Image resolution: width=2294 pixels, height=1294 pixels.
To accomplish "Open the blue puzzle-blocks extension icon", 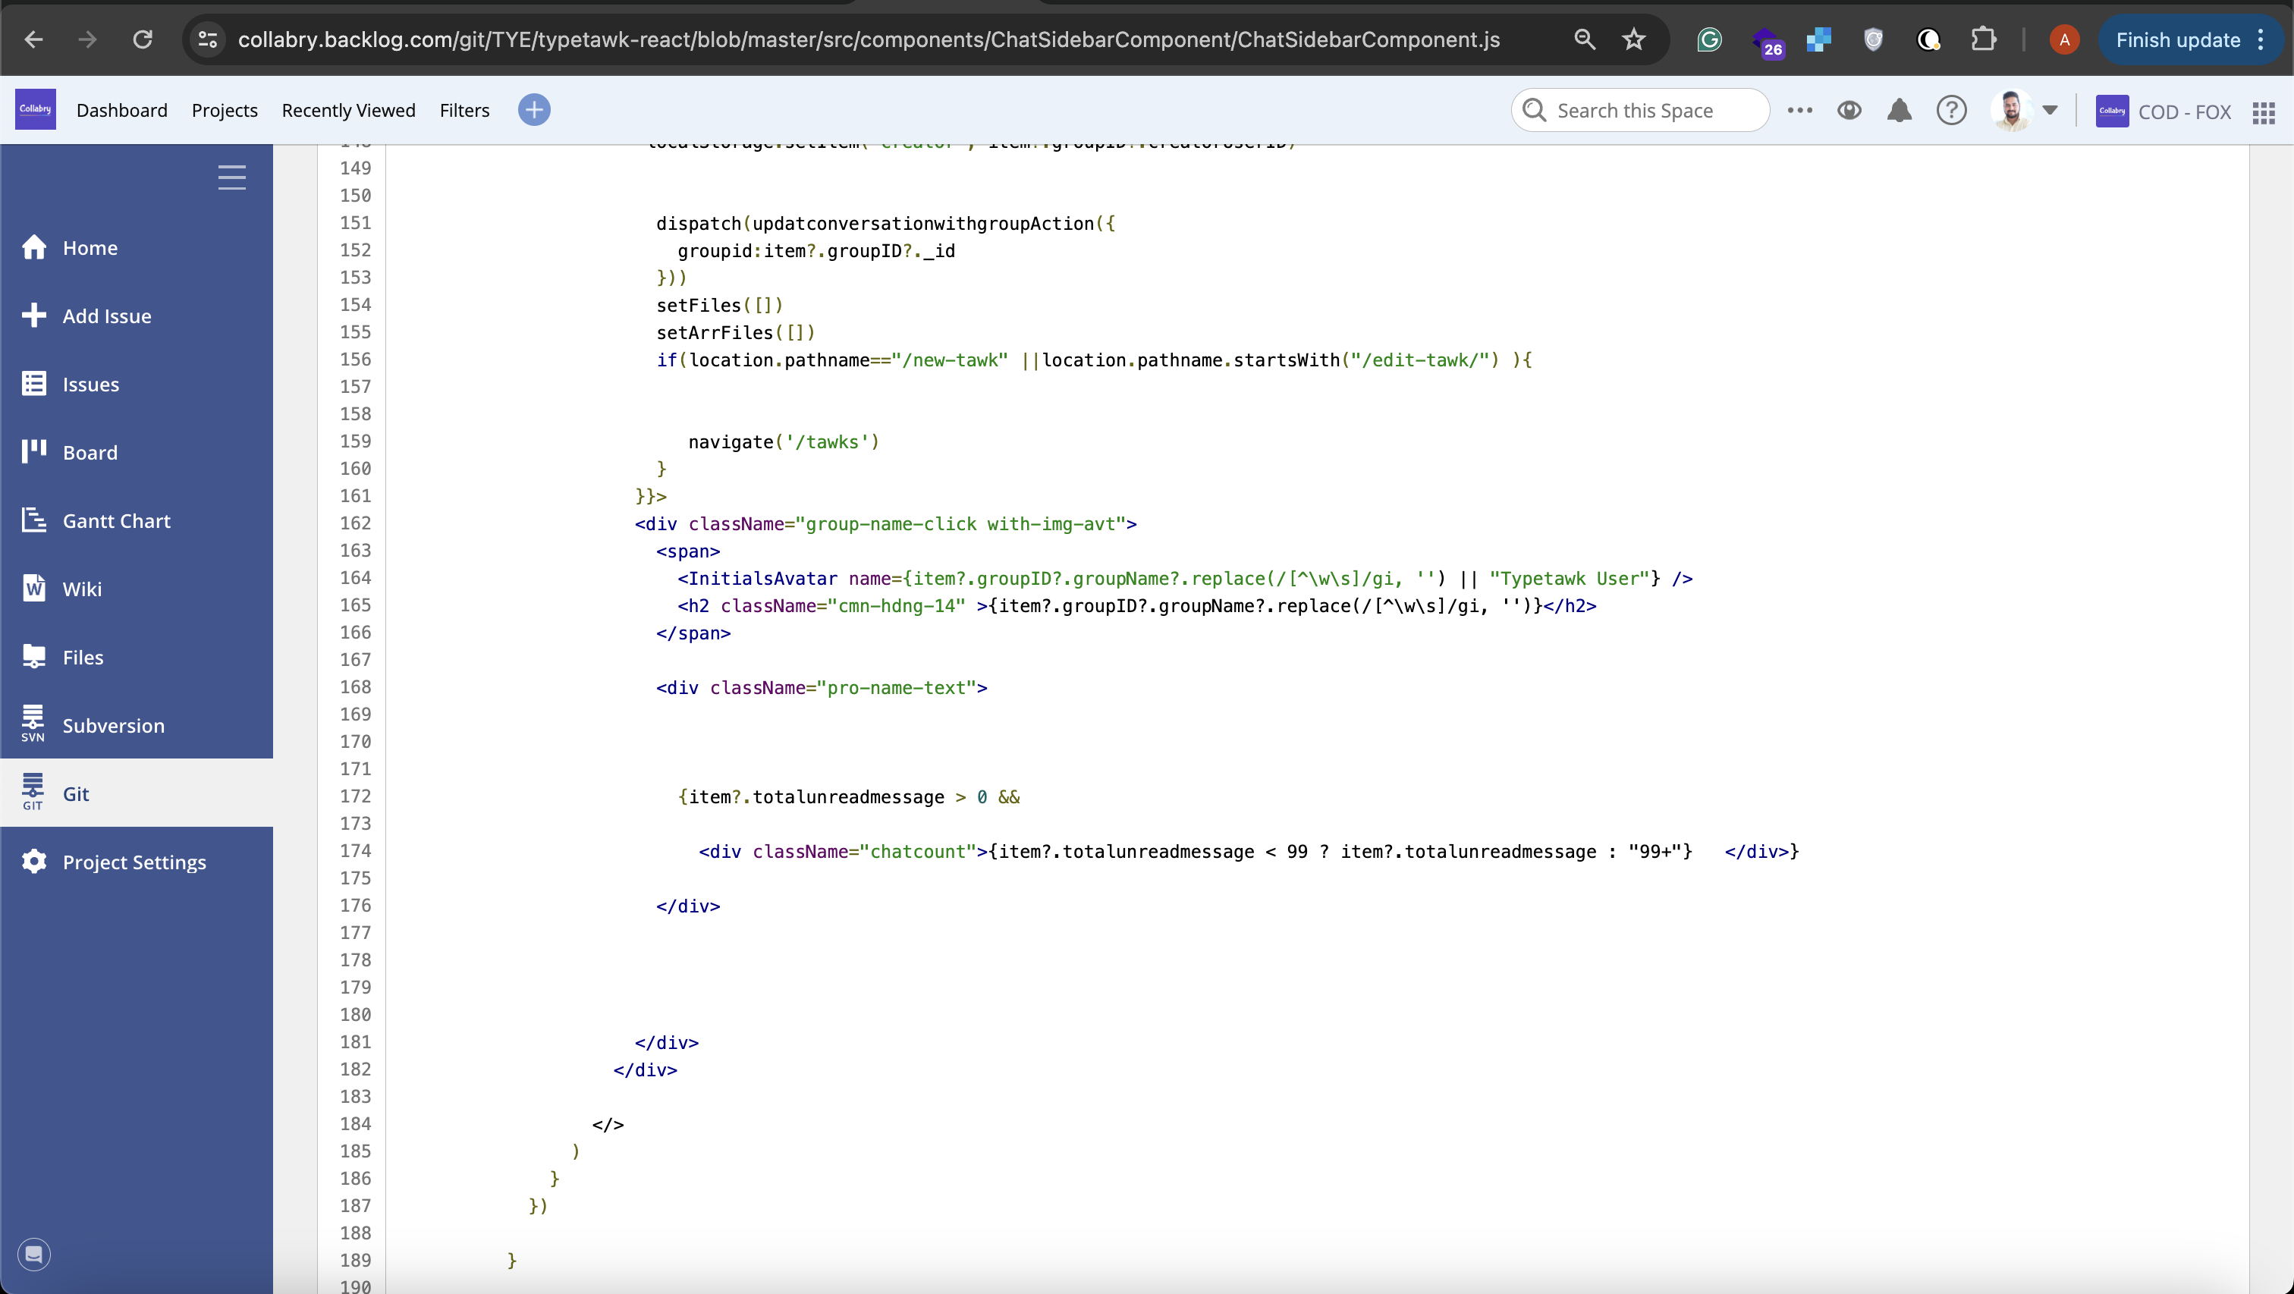I will click(1818, 39).
